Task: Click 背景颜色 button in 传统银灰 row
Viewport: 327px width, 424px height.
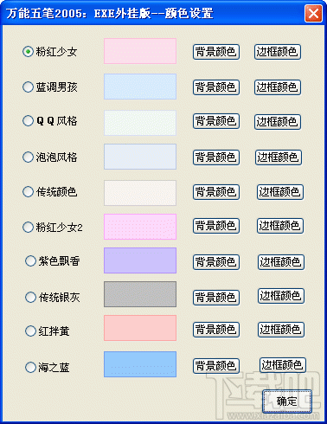Action: pyautogui.click(x=216, y=298)
